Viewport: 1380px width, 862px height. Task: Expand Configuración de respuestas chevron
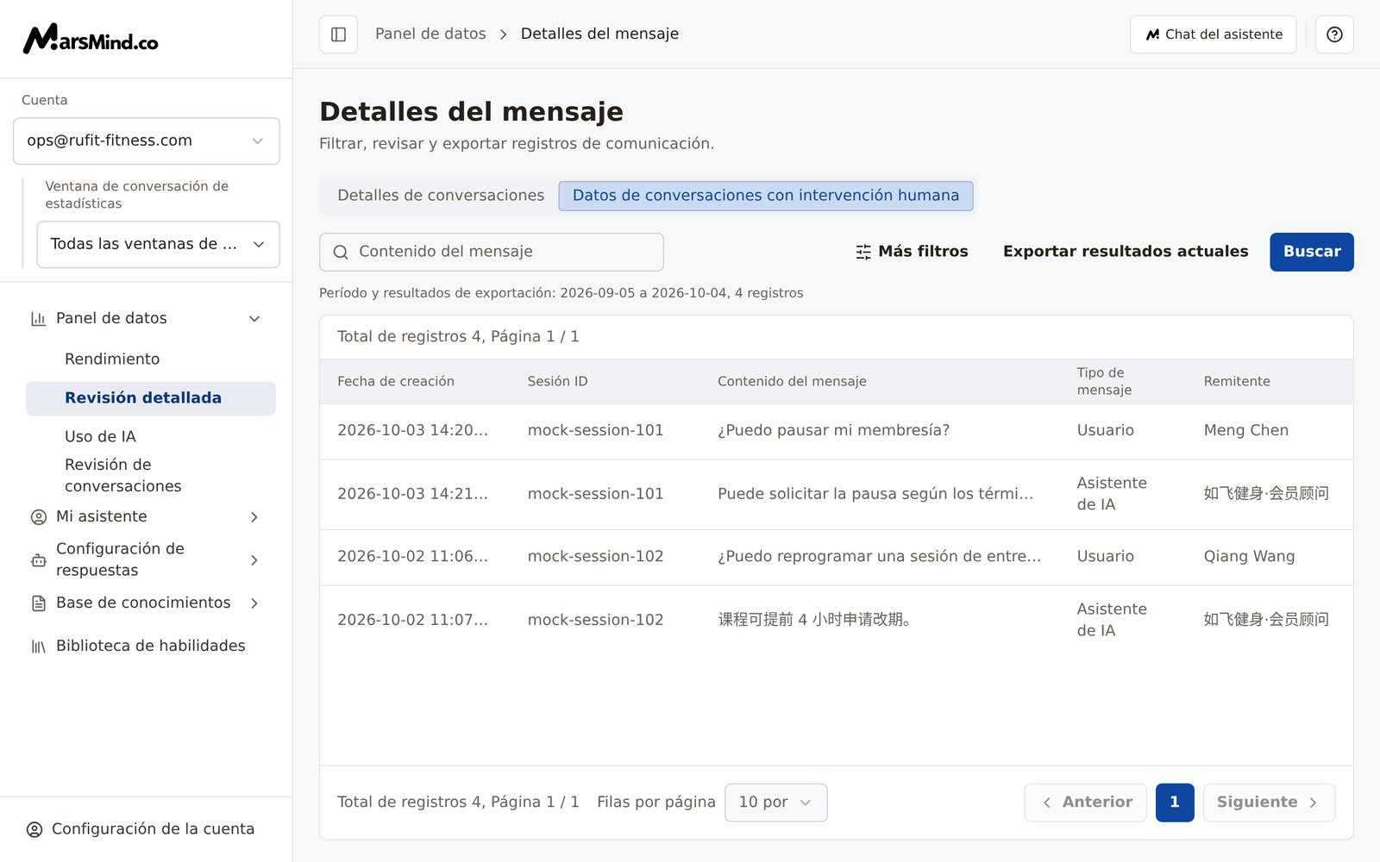point(254,560)
